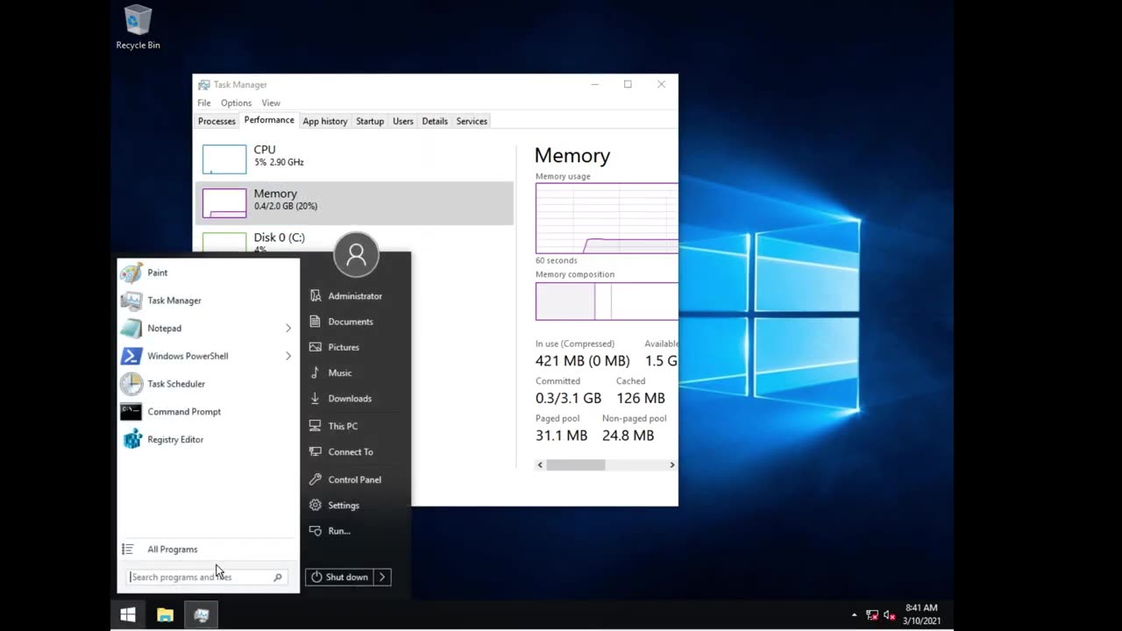Launch Task Manager from Start menu icon

[131, 301]
